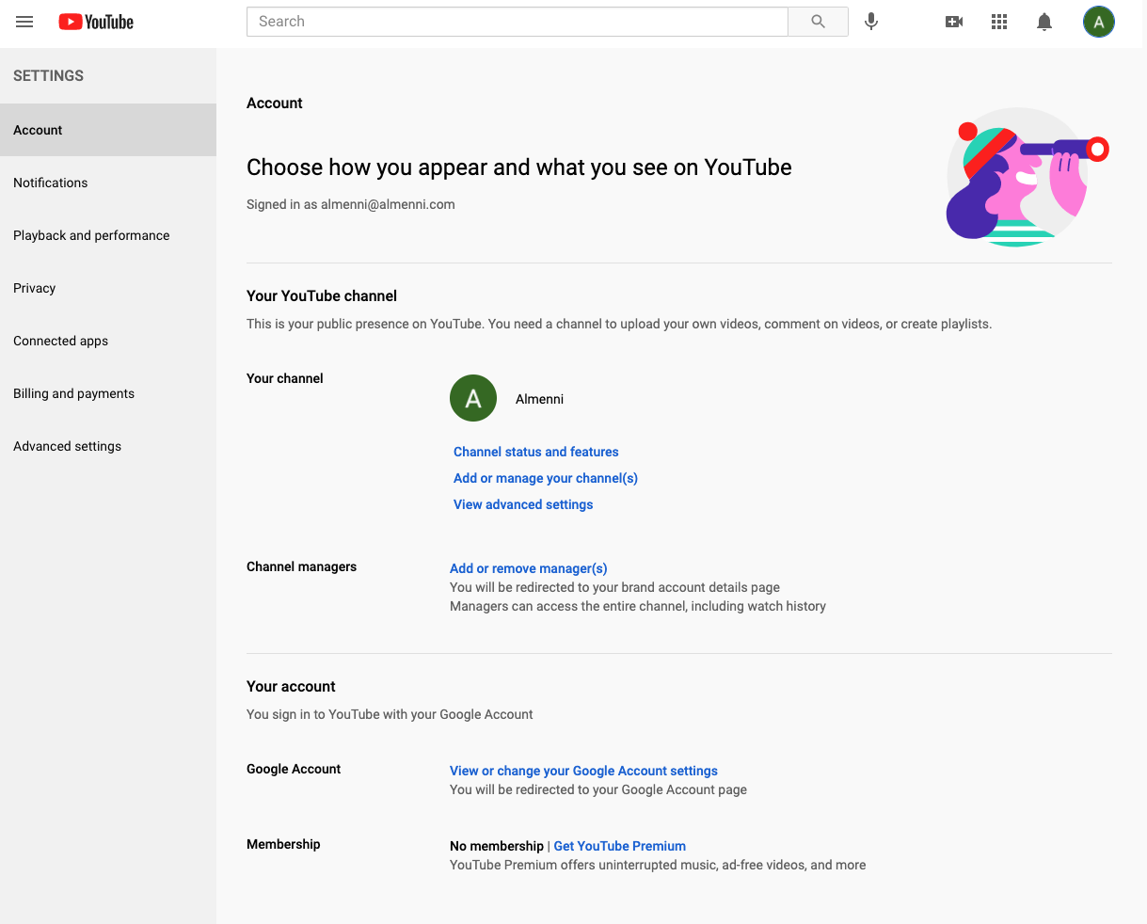1147x924 pixels.
Task: Click Add or remove manager(s) link
Action: (529, 568)
